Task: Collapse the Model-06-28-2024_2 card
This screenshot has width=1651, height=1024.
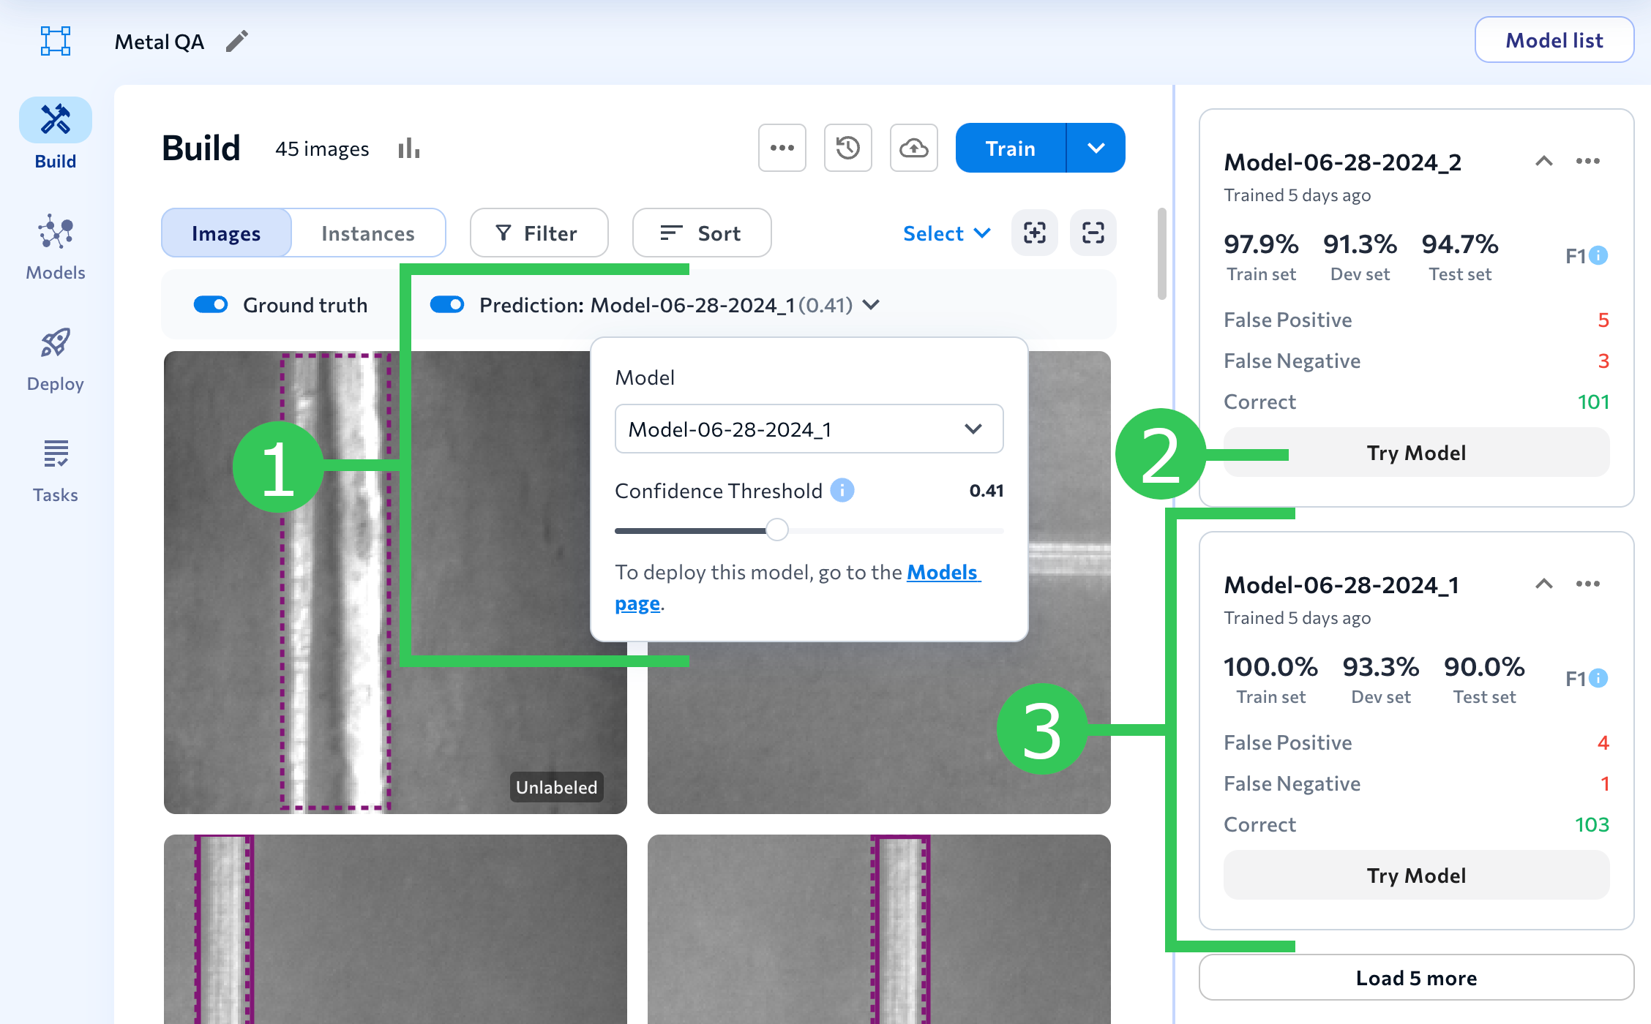Action: point(1544,161)
